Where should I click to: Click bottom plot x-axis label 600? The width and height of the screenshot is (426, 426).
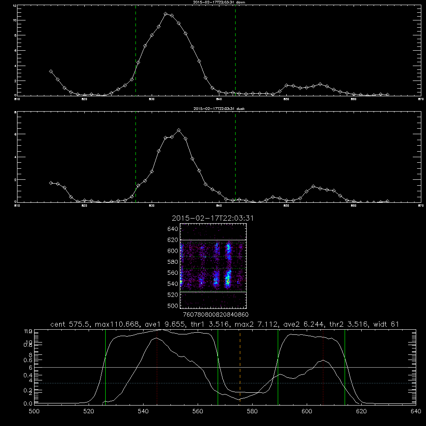(x=307, y=412)
